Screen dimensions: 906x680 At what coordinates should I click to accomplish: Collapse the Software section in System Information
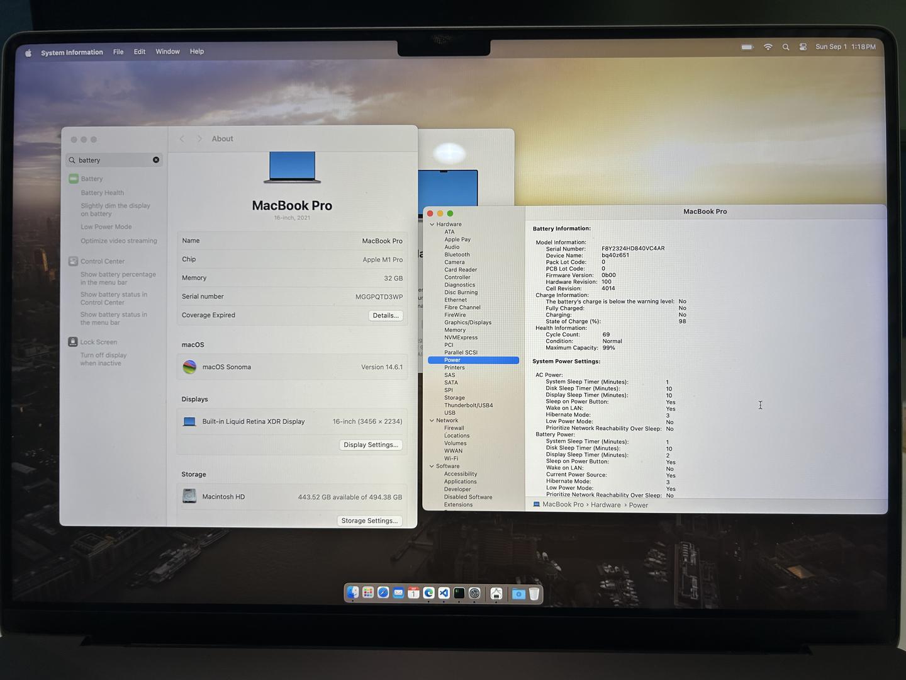[x=432, y=467]
